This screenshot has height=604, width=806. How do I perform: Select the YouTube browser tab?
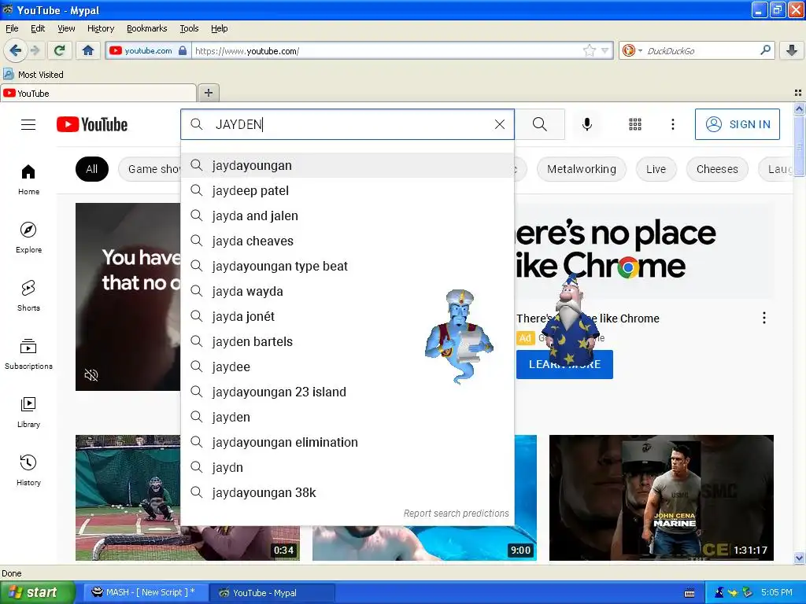tap(98, 93)
